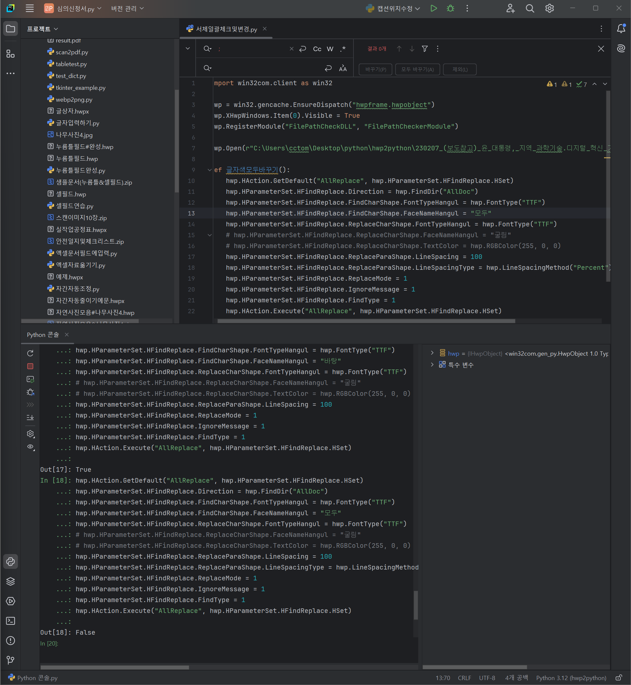Close the 서체일괄체크및변경.py tab
This screenshot has width=631, height=685.
click(265, 29)
